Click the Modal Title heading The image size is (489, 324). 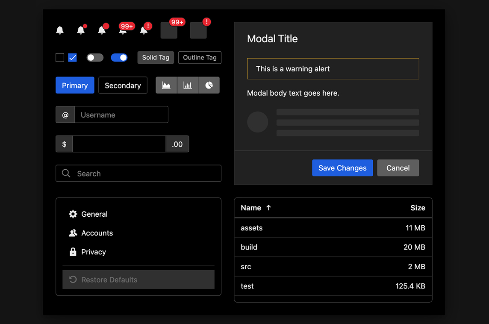pyautogui.click(x=272, y=38)
